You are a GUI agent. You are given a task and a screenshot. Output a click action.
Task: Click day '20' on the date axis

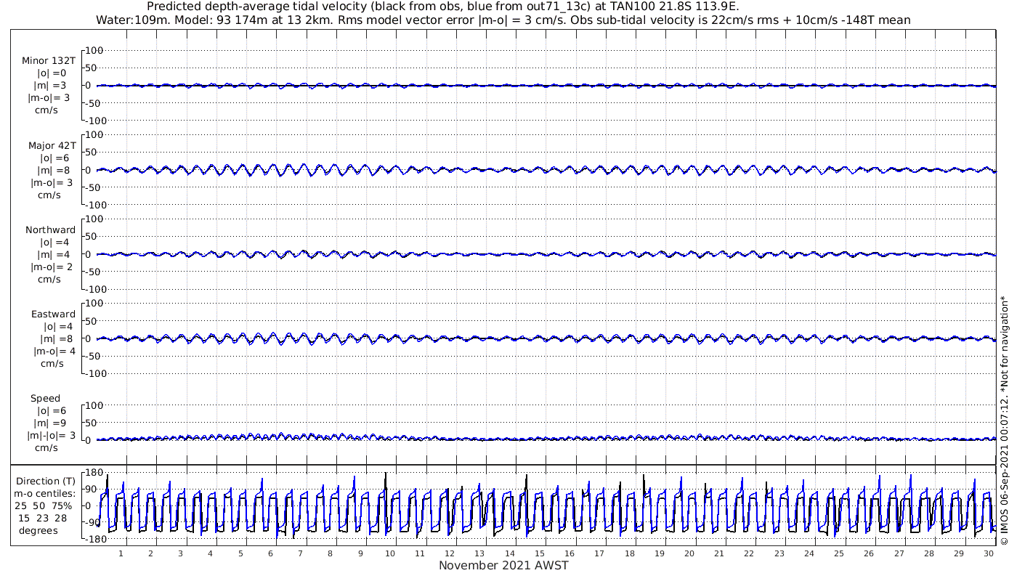689,554
